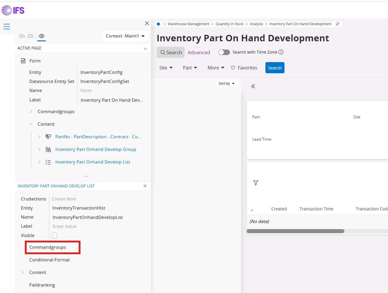Open the Advanced search link
The image size is (388, 293).
coord(199,52)
